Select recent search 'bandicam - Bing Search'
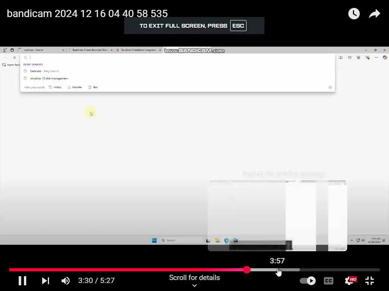The image size is (389, 291). coord(44,71)
